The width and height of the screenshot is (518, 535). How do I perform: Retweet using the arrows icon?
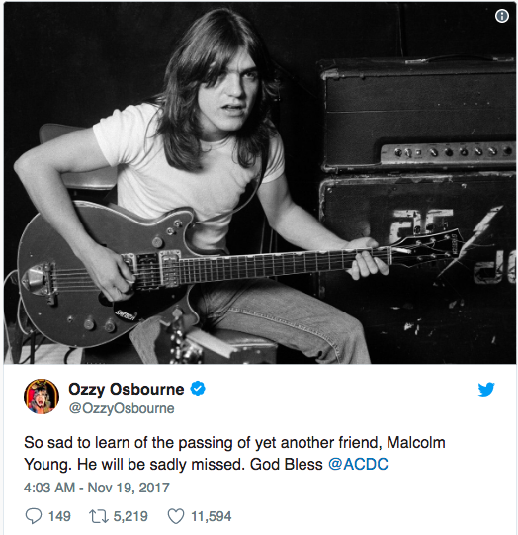point(99,516)
